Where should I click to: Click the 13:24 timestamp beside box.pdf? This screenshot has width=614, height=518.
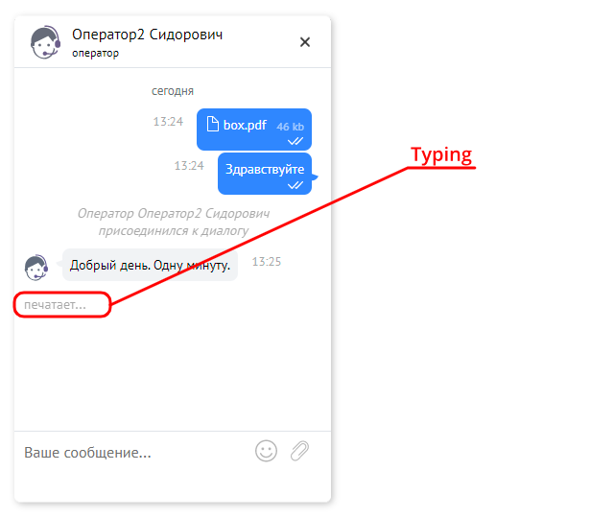click(168, 122)
